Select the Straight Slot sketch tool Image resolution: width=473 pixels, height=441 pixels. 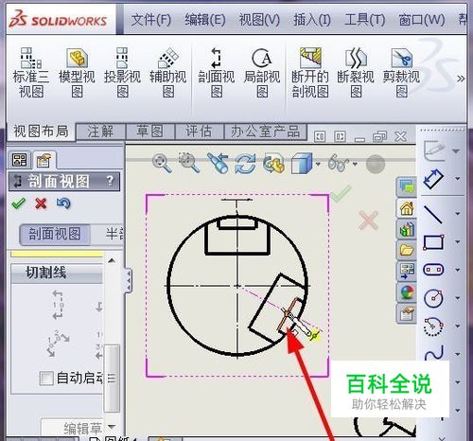[433, 270]
